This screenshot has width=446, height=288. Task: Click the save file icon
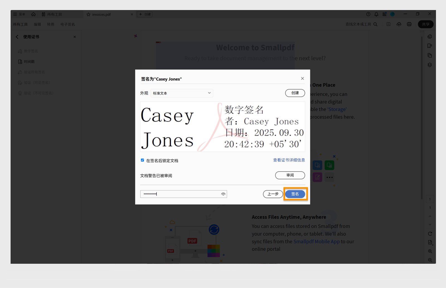[389, 24]
